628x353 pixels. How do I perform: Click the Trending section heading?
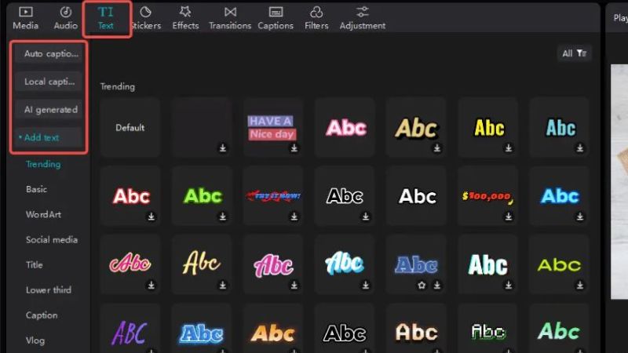[117, 86]
